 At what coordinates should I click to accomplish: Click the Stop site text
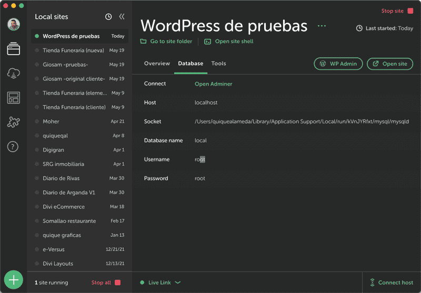(x=392, y=11)
